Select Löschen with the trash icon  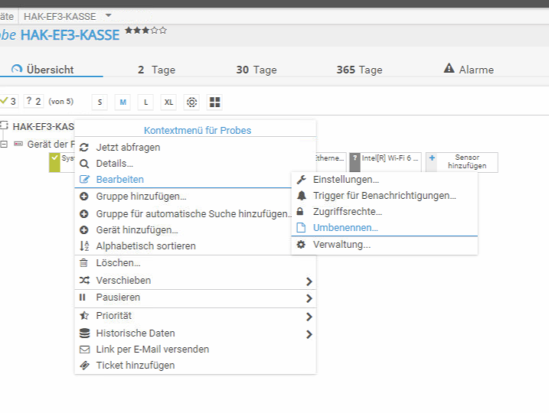(x=118, y=262)
